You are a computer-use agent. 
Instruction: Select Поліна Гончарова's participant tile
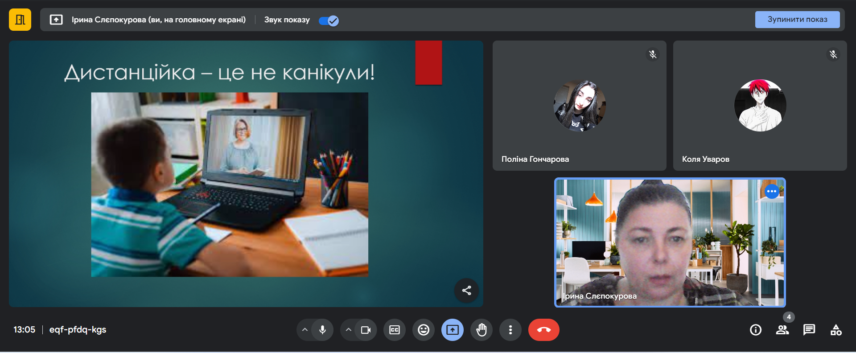(x=579, y=106)
